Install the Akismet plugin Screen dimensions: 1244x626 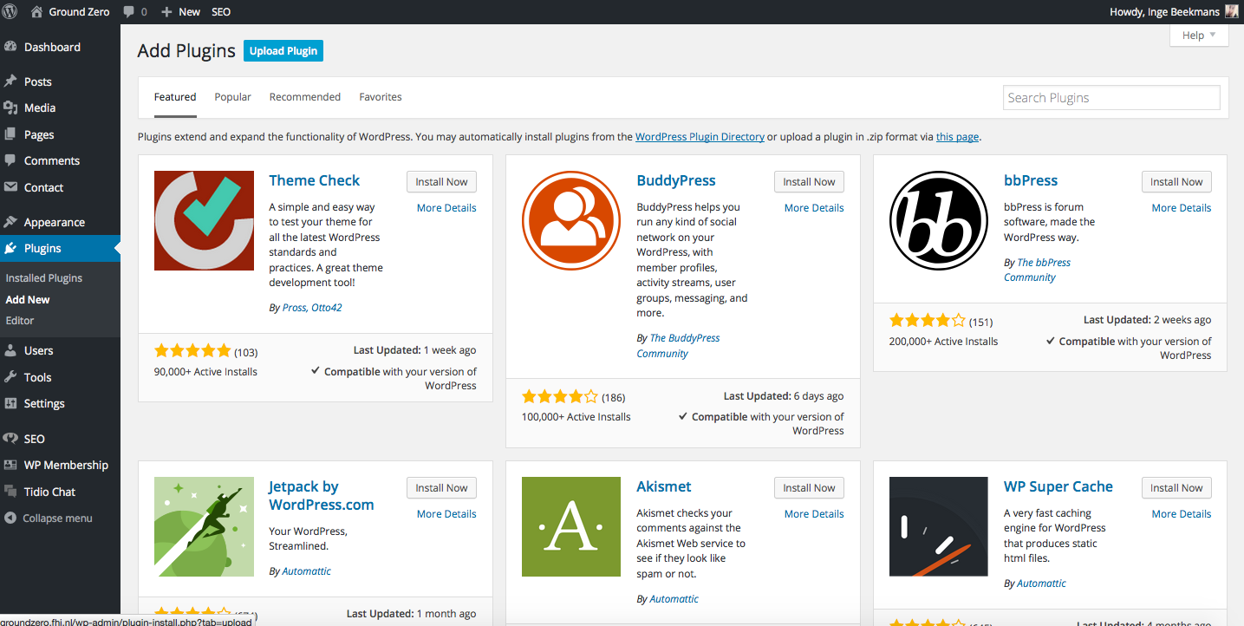[x=809, y=488]
